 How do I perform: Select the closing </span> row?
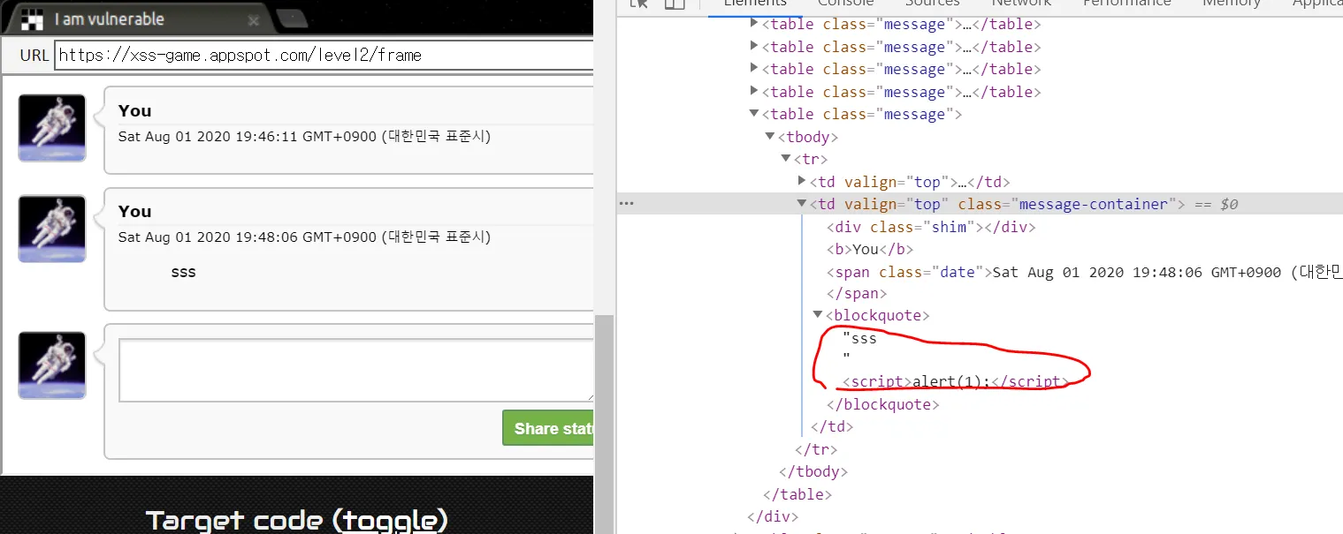(857, 293)
